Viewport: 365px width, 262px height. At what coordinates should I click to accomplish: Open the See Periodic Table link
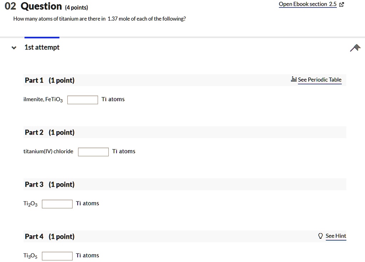point(319,79)
